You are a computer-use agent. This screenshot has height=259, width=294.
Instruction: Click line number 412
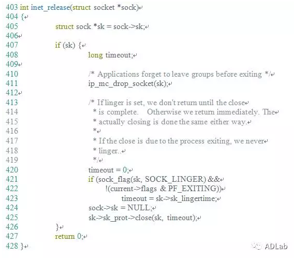coord(11,93)
